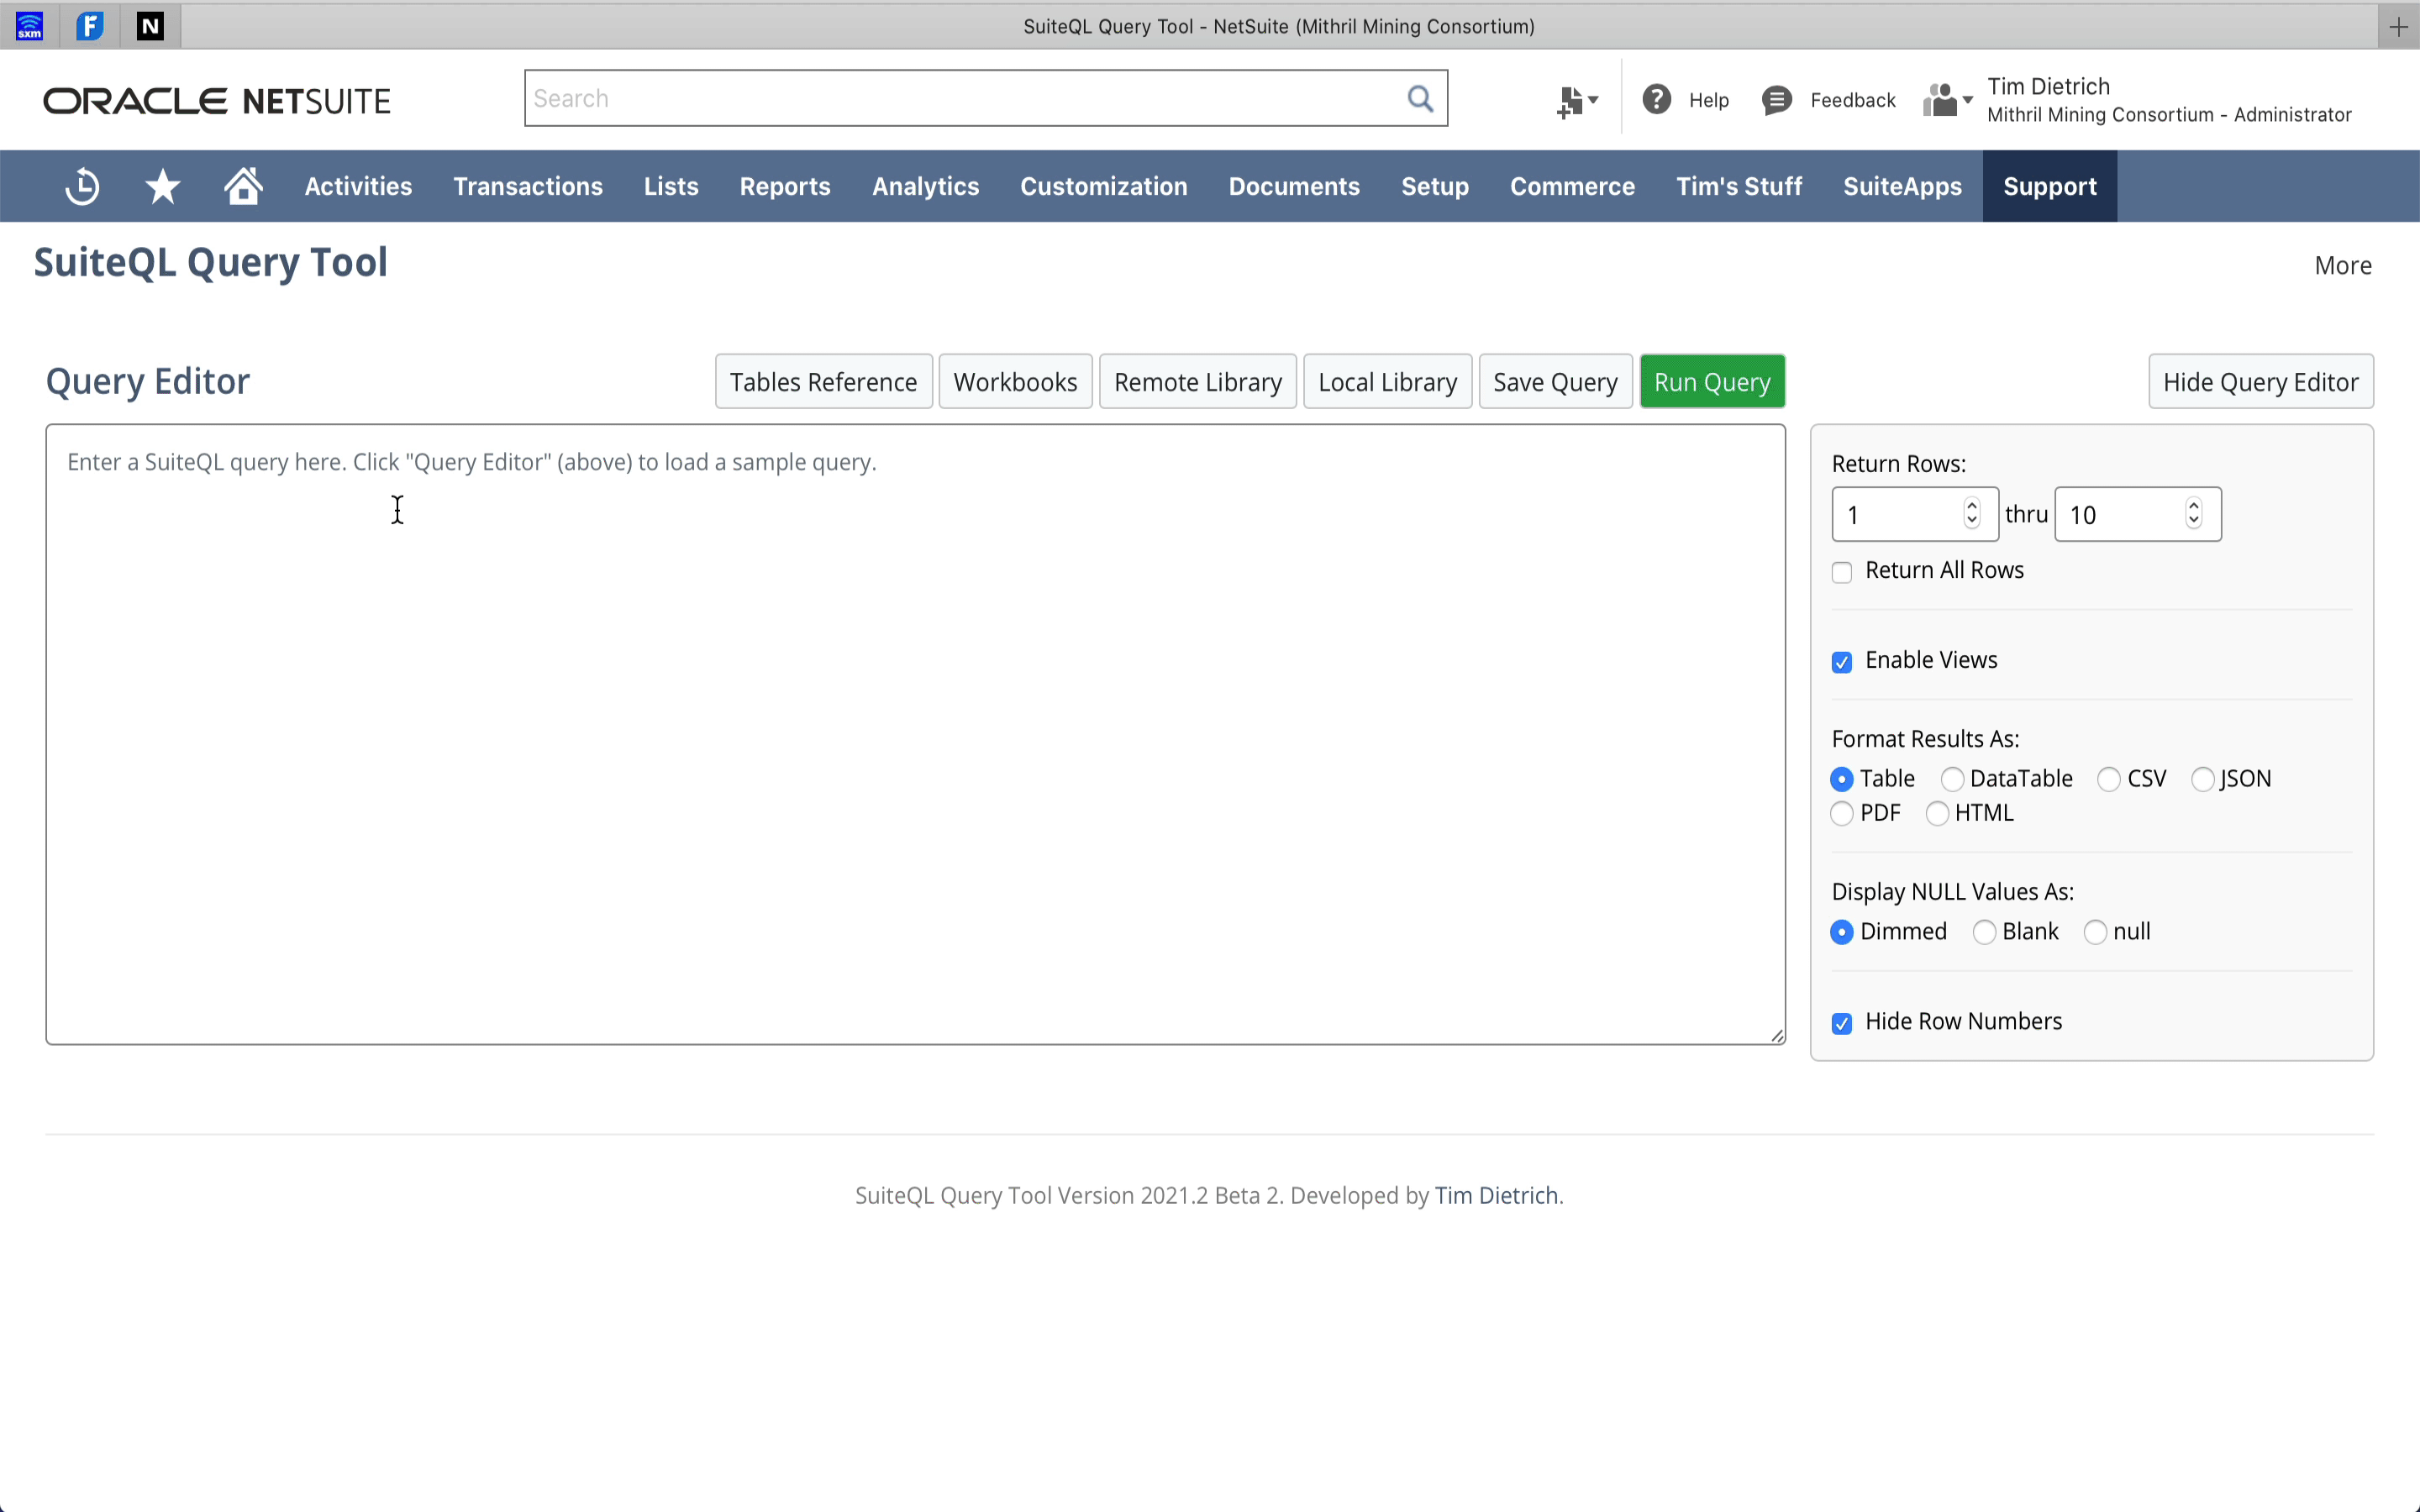Click the SXM browser tab icon
2420x1512 pixels.
[x=30, y=26]
